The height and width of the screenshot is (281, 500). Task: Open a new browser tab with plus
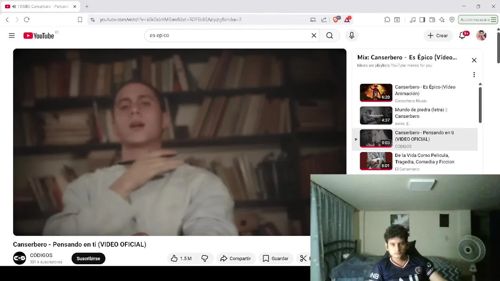(x=87, y=7)
